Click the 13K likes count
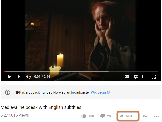 pos(91,116)
